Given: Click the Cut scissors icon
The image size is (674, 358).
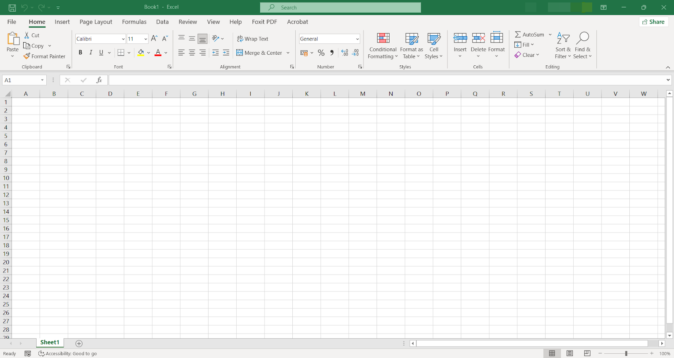Looking at the screenshot, I should coord(27,35).
